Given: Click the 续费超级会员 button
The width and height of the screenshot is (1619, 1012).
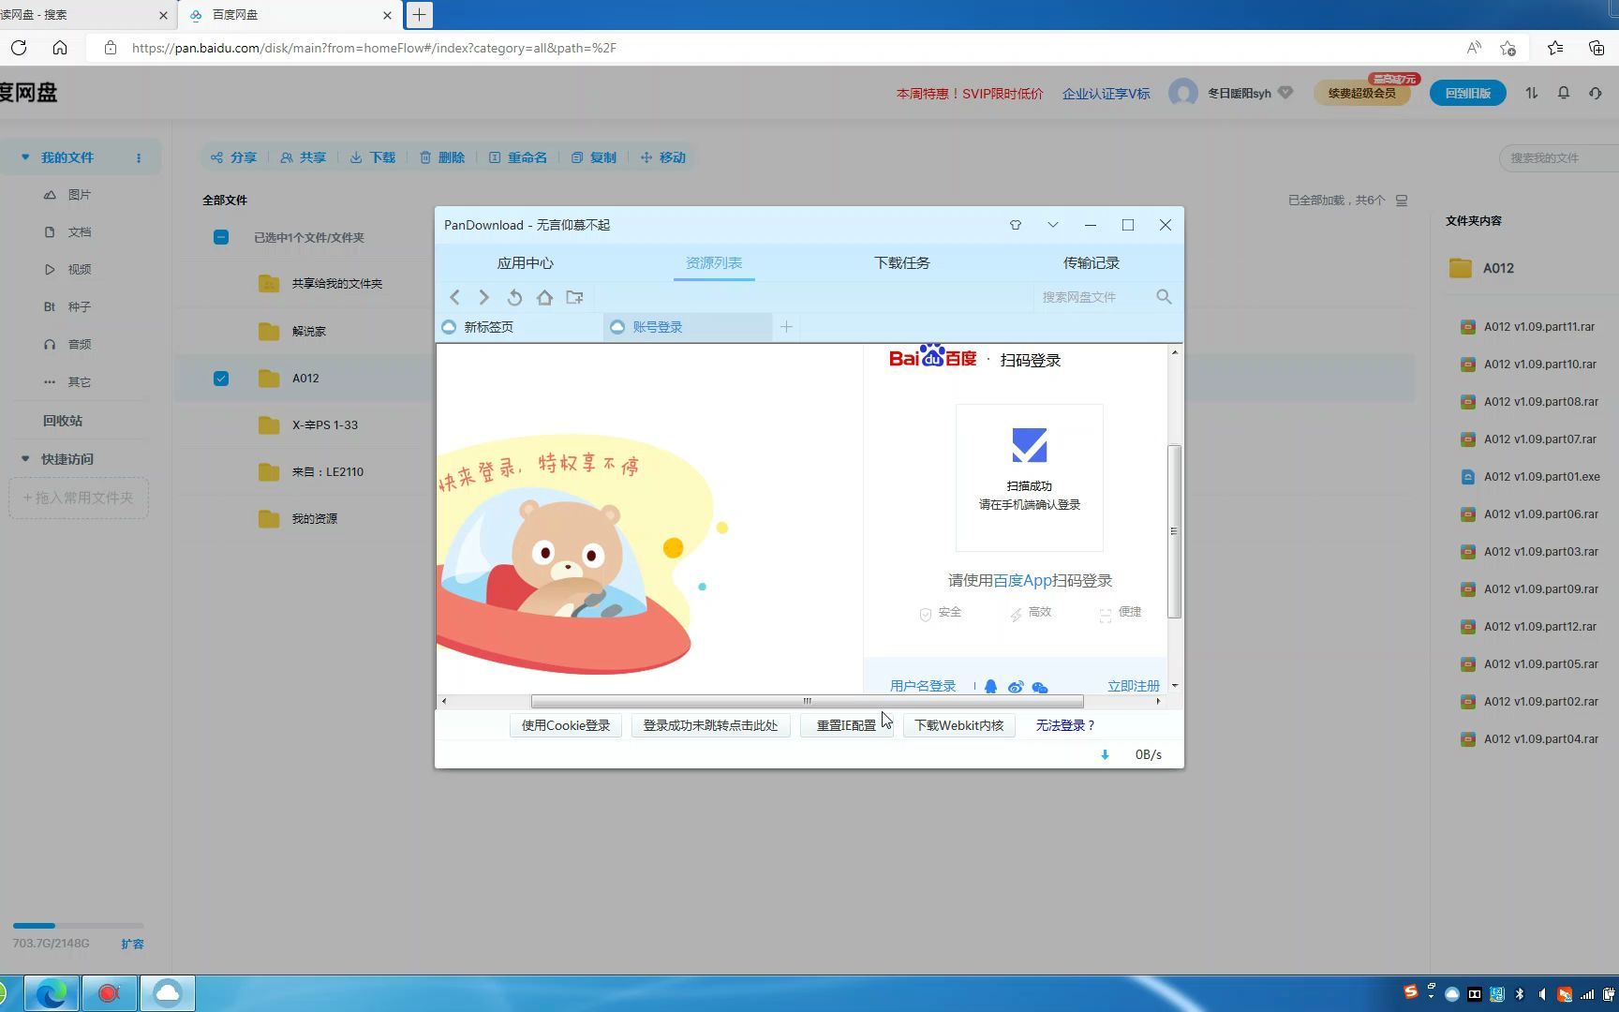Looking at the screenshot, I should [1362, 93].
